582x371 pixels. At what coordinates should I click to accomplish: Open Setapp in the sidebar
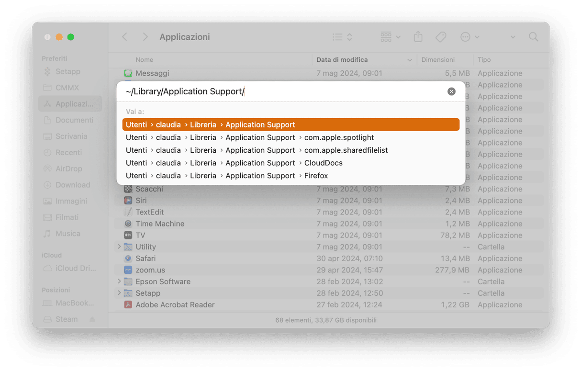(x=70, y=71)
